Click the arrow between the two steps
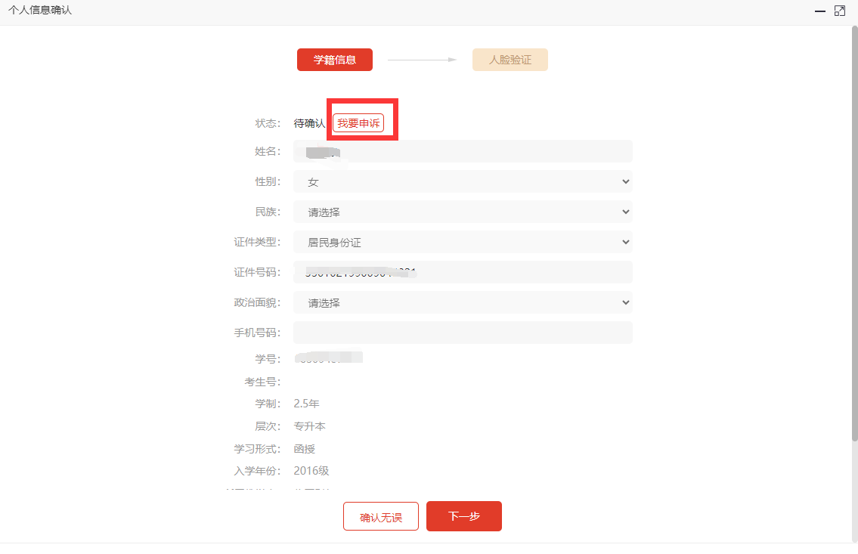 click(x=422, y=60)
